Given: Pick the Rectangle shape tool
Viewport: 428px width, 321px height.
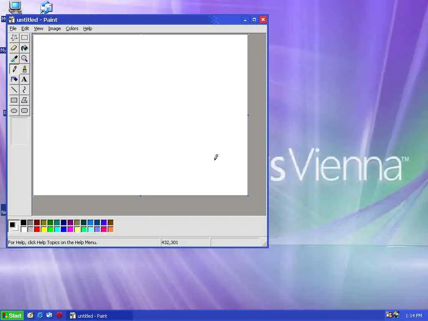Looking at the screenshot, I should (14, 100).
